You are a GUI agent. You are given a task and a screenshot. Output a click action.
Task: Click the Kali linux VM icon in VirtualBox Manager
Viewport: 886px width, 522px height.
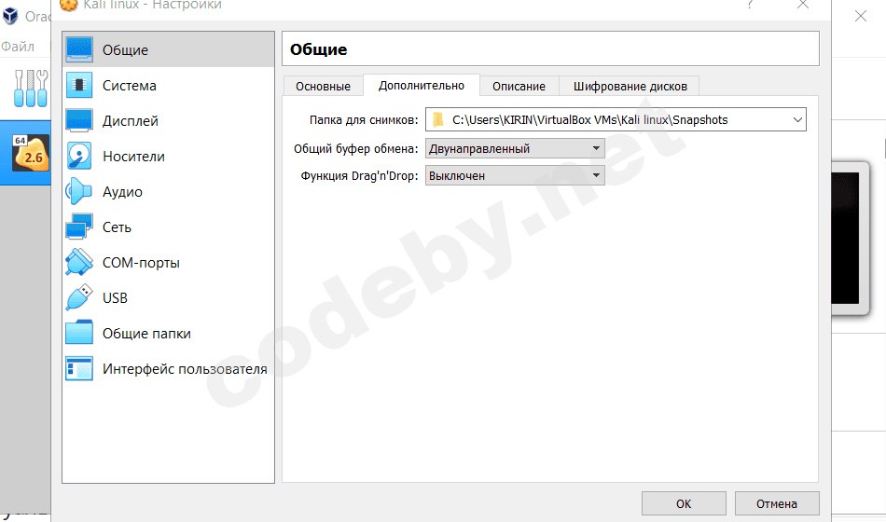(x=31, y=153)
